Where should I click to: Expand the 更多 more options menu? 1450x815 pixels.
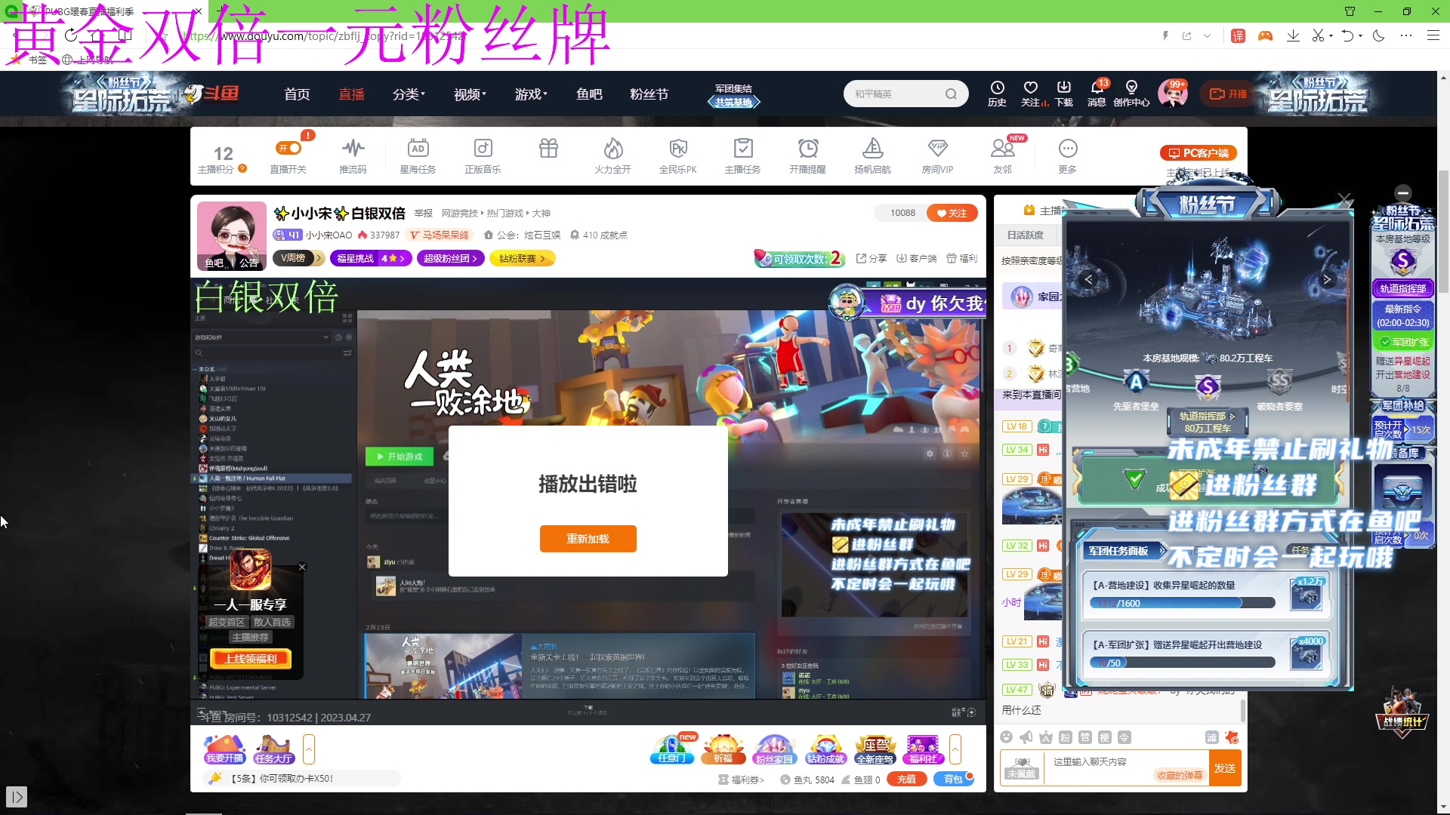pos(1067,155)
